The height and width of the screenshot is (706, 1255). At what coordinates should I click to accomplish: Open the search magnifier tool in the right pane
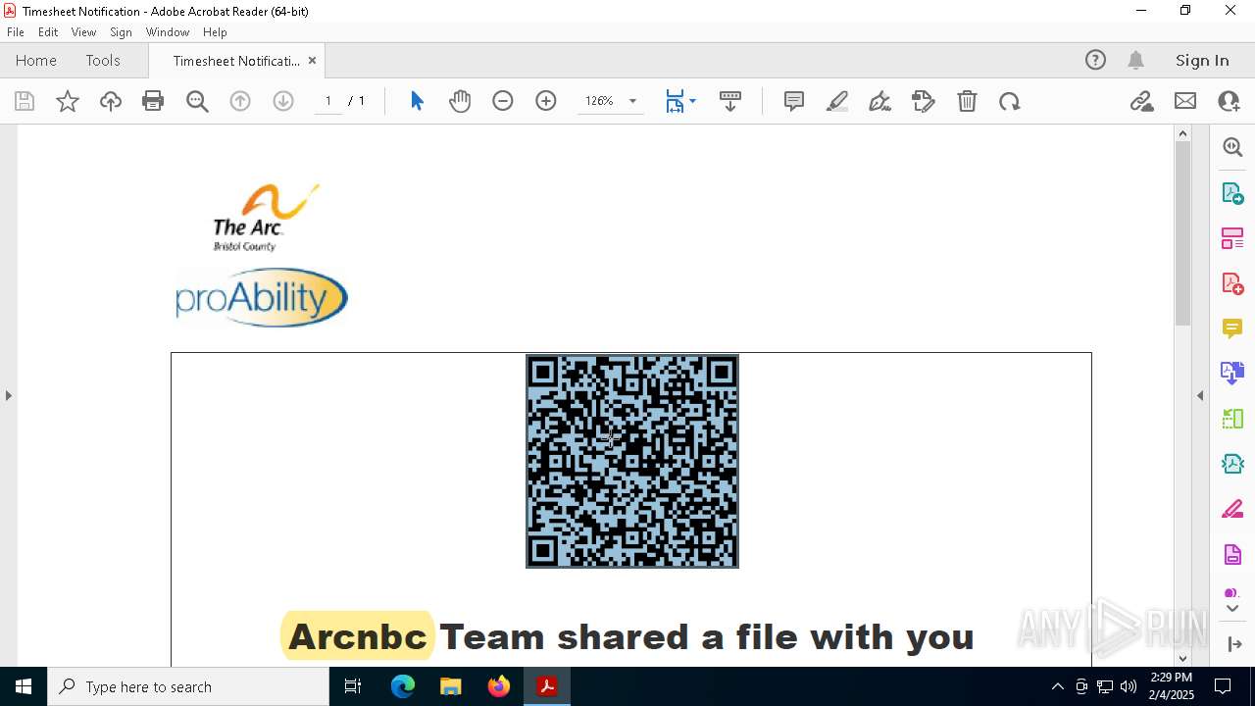[1232, 147]
